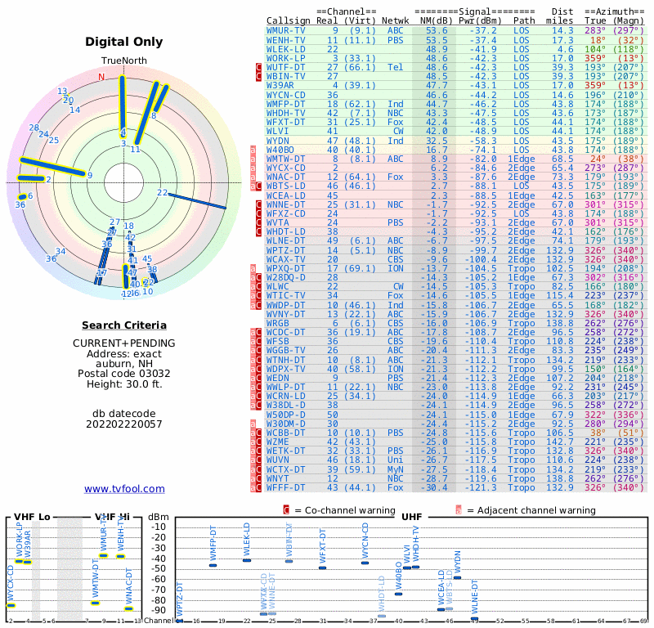This screenshot has height=628, width=654.
Task: Click the adjacent-channel warning icon beside W40BO
Action: [253, 150]
